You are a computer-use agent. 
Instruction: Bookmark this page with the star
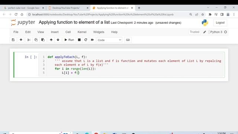pyautogui.click(x=203, y=15)
